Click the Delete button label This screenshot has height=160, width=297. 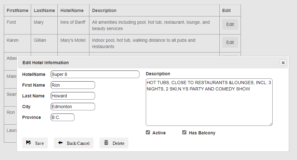(x=118, y=143)
